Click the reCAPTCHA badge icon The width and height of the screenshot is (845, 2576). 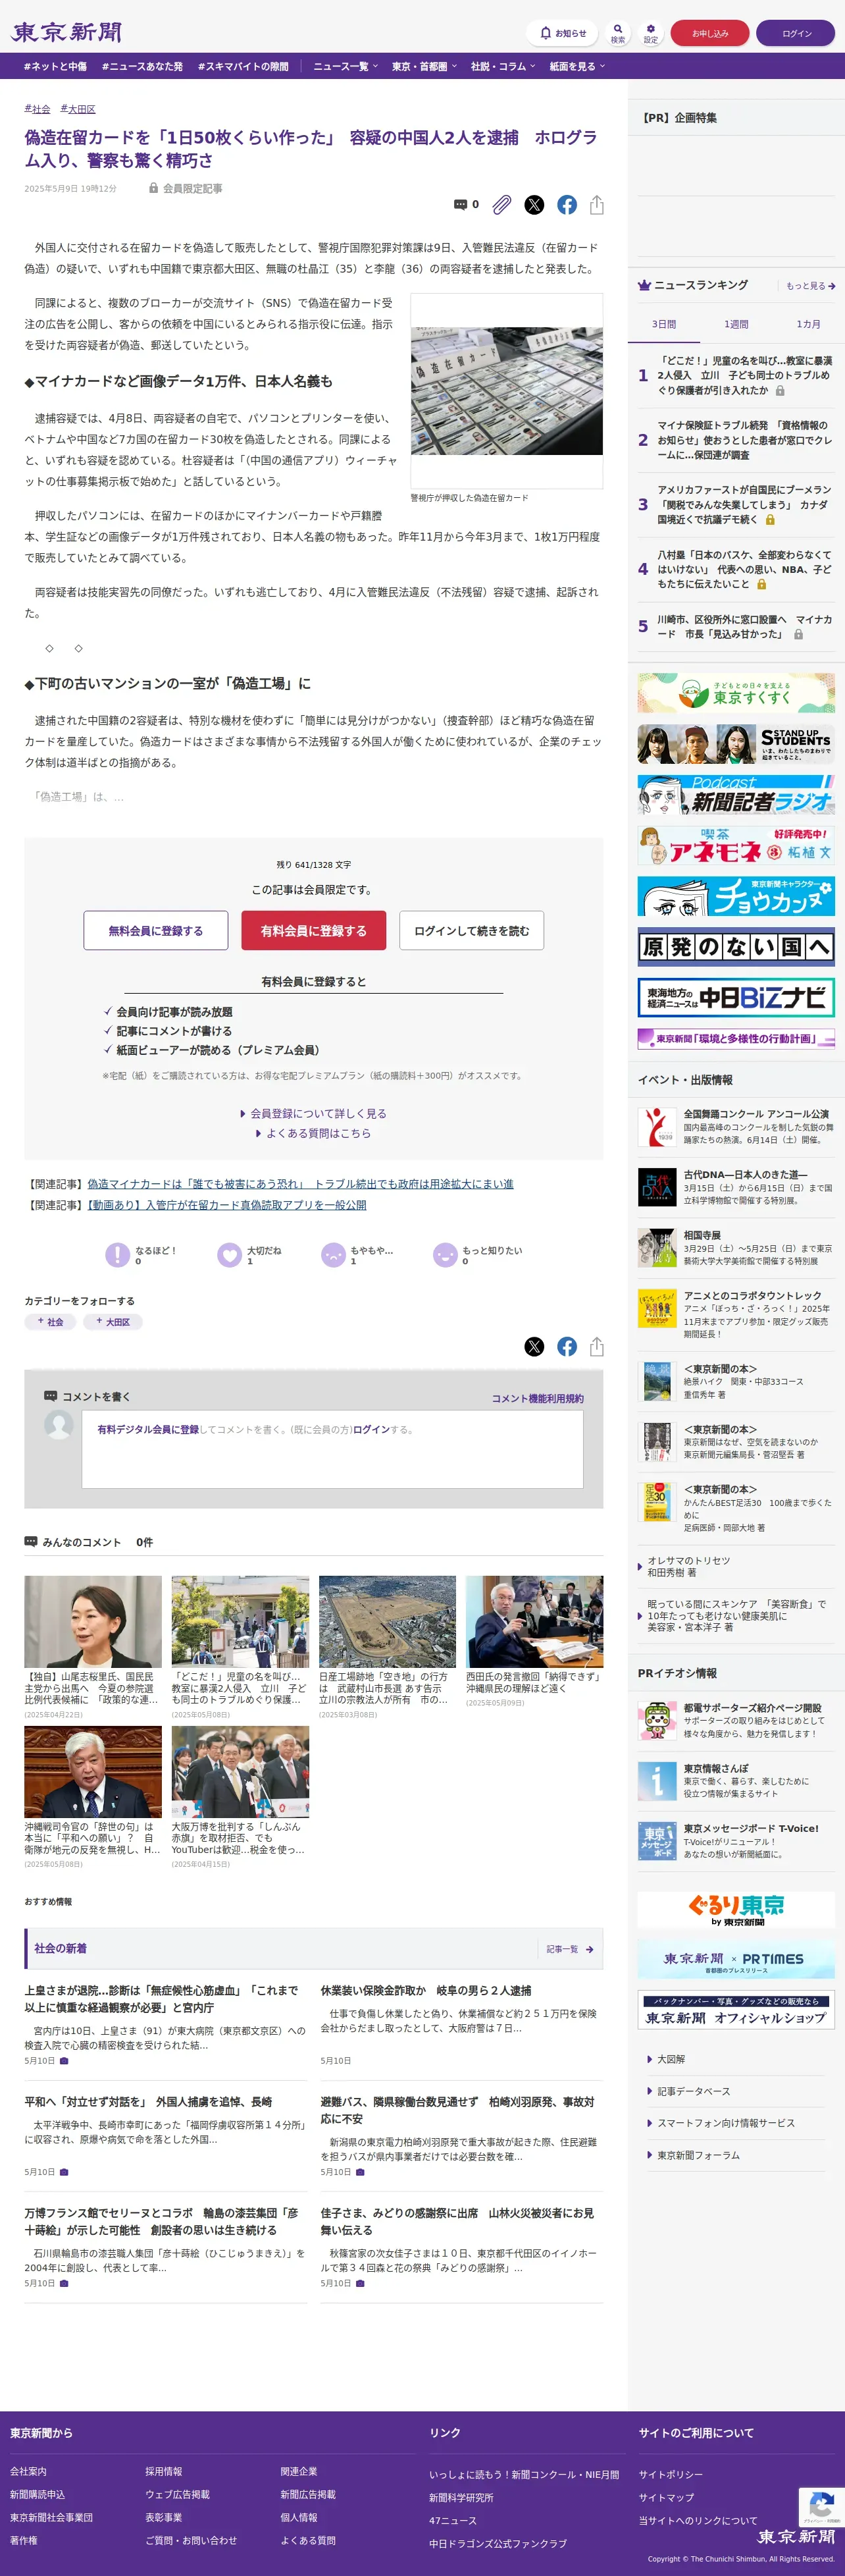tap(821, 2507)
